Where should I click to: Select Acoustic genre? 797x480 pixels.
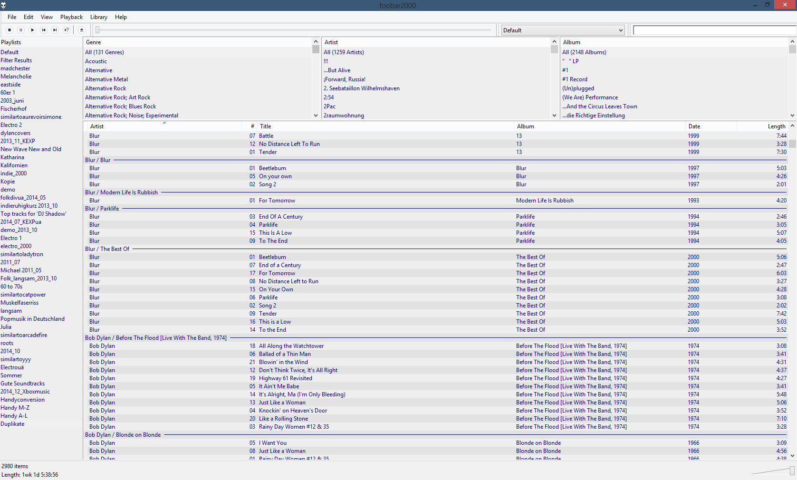[96, 61]
